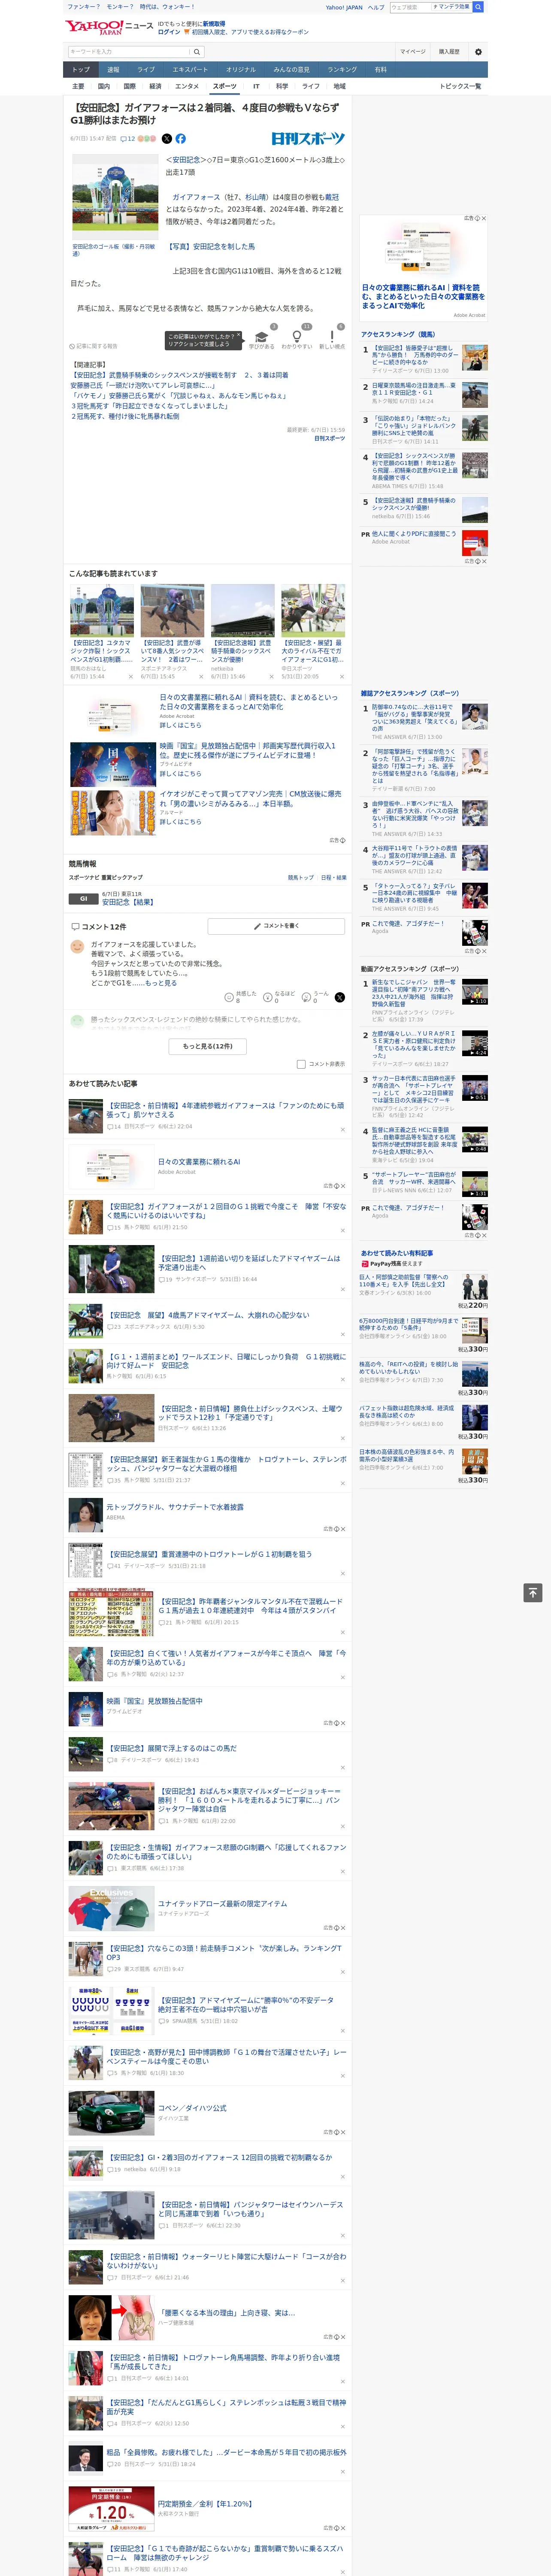The width and height of the screenshot is (551, 2576).
Task: Click 記事に関する報告 report icon link
Action: tap(94, 346)
